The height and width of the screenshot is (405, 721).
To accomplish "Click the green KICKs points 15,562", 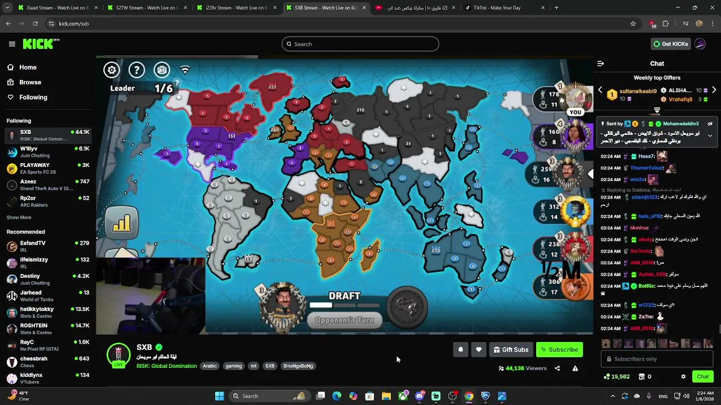I will tap(616, 376).
